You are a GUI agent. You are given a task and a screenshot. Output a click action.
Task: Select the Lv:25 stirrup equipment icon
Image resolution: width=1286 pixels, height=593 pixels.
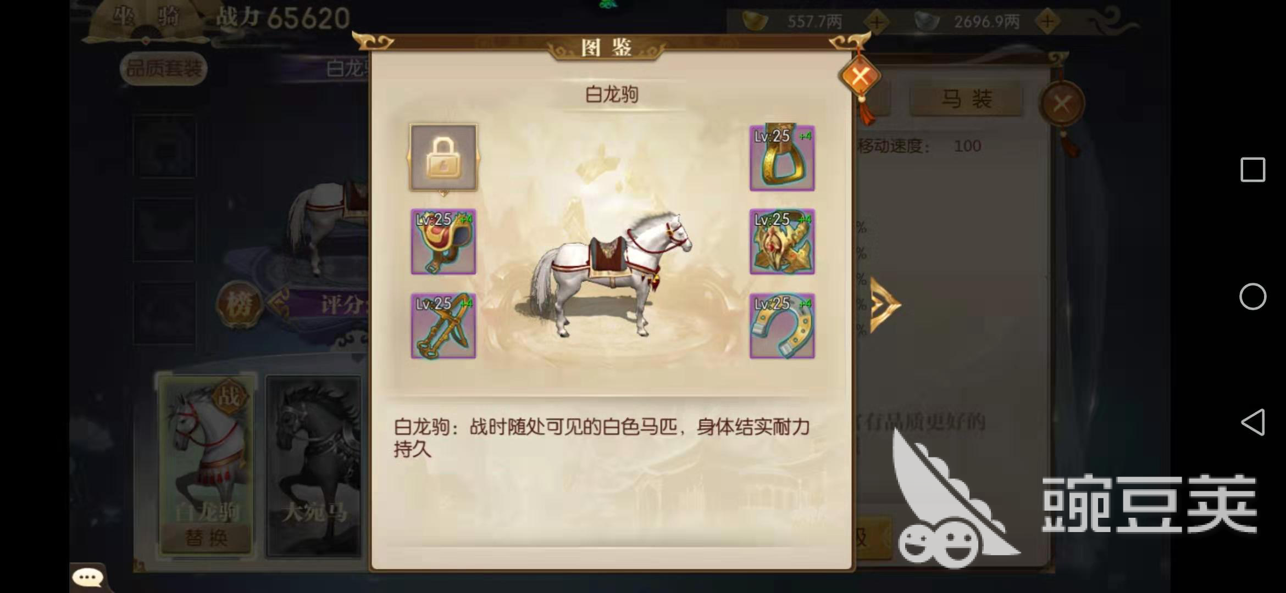click(x=782, y=158)
